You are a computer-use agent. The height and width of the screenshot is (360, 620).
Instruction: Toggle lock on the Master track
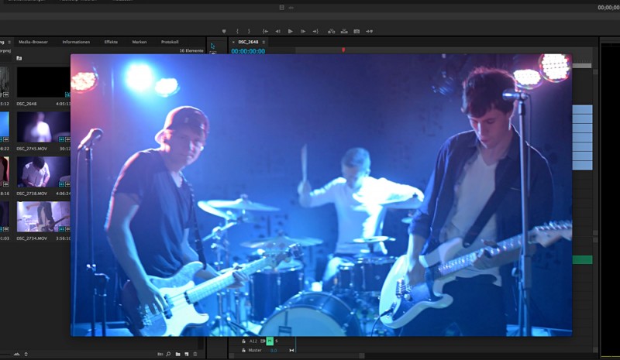(x=243, y=350)
